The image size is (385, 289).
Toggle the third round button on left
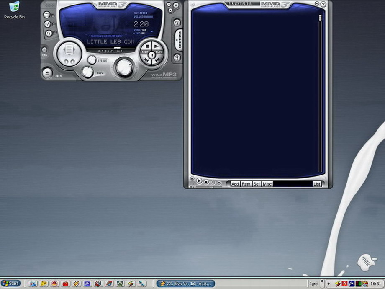(x=49, y=33)
